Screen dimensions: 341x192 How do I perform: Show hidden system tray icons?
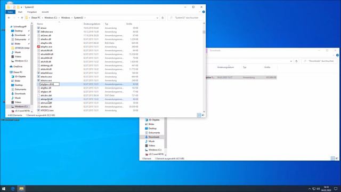tap(310, 189)
